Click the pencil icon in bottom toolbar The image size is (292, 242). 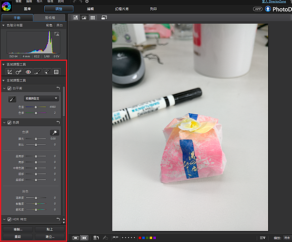click(105, 238)
